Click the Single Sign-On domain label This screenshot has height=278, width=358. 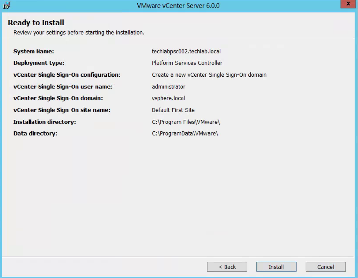tap(58, 98)
